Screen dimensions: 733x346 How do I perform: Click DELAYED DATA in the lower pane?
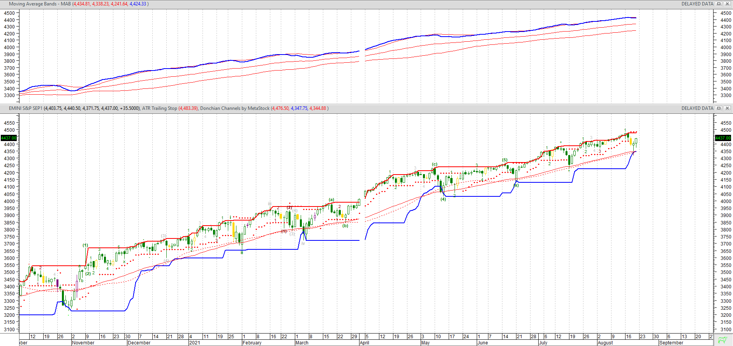pos(697,108)
